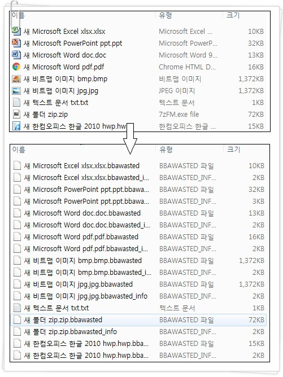
Task: Click the Chrome icon beside pdf.pdf file
Action: click(x=16, y=67)
